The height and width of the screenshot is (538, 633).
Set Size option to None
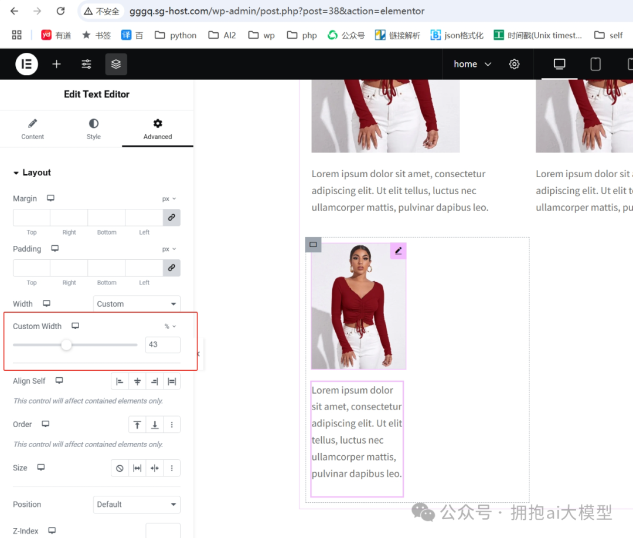[x=120, y=468]
